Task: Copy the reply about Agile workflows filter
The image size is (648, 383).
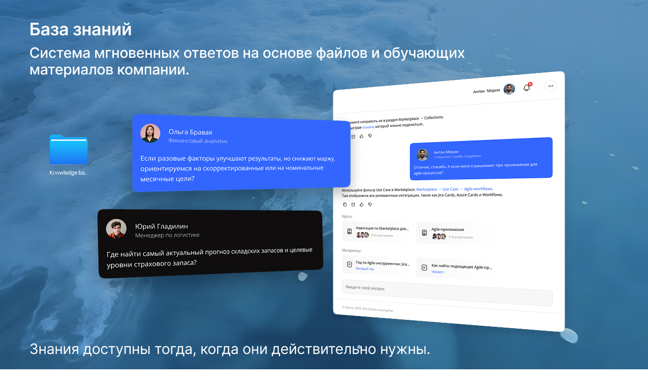Action: [x=345, y=205]
